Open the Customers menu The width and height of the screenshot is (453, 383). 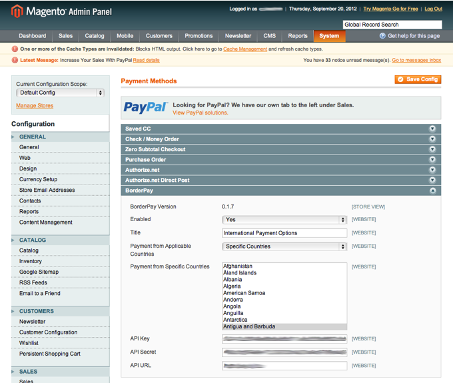point(159,36)
